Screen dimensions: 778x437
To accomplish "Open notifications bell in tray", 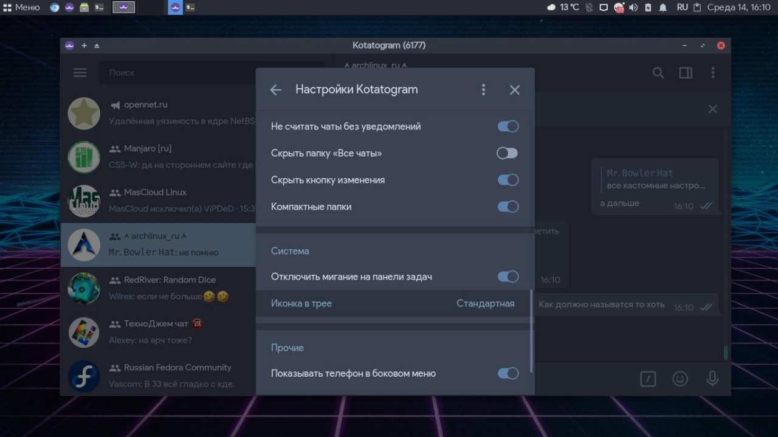I will pos(663,7).
